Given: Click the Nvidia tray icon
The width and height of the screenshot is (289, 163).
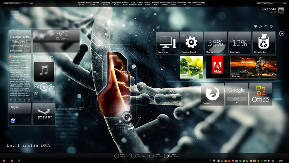Looking at the screenshot, I should 240,161.
